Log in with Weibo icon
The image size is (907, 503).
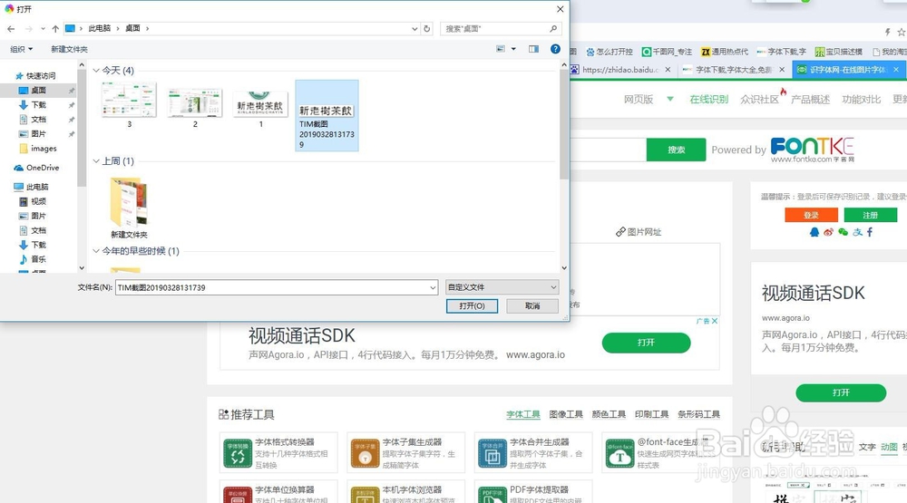pos(828,232)
